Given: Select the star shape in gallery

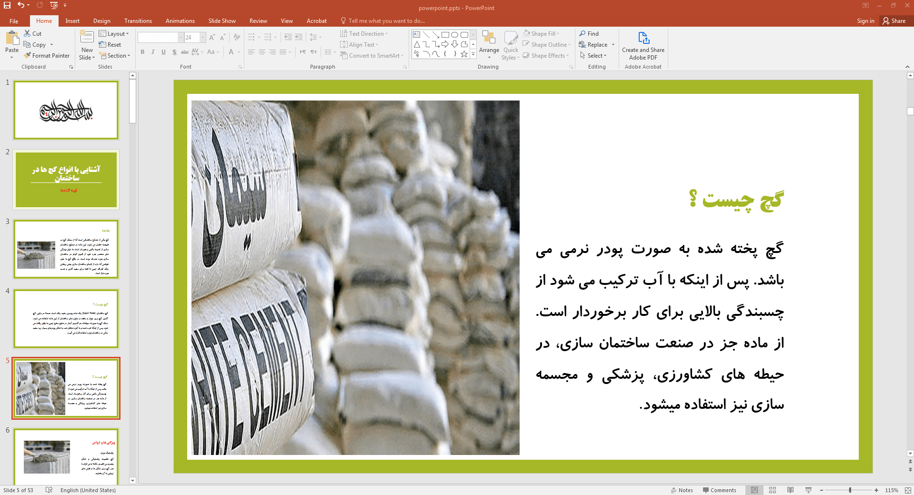Looking at the screenshot, I should [464, 54].
